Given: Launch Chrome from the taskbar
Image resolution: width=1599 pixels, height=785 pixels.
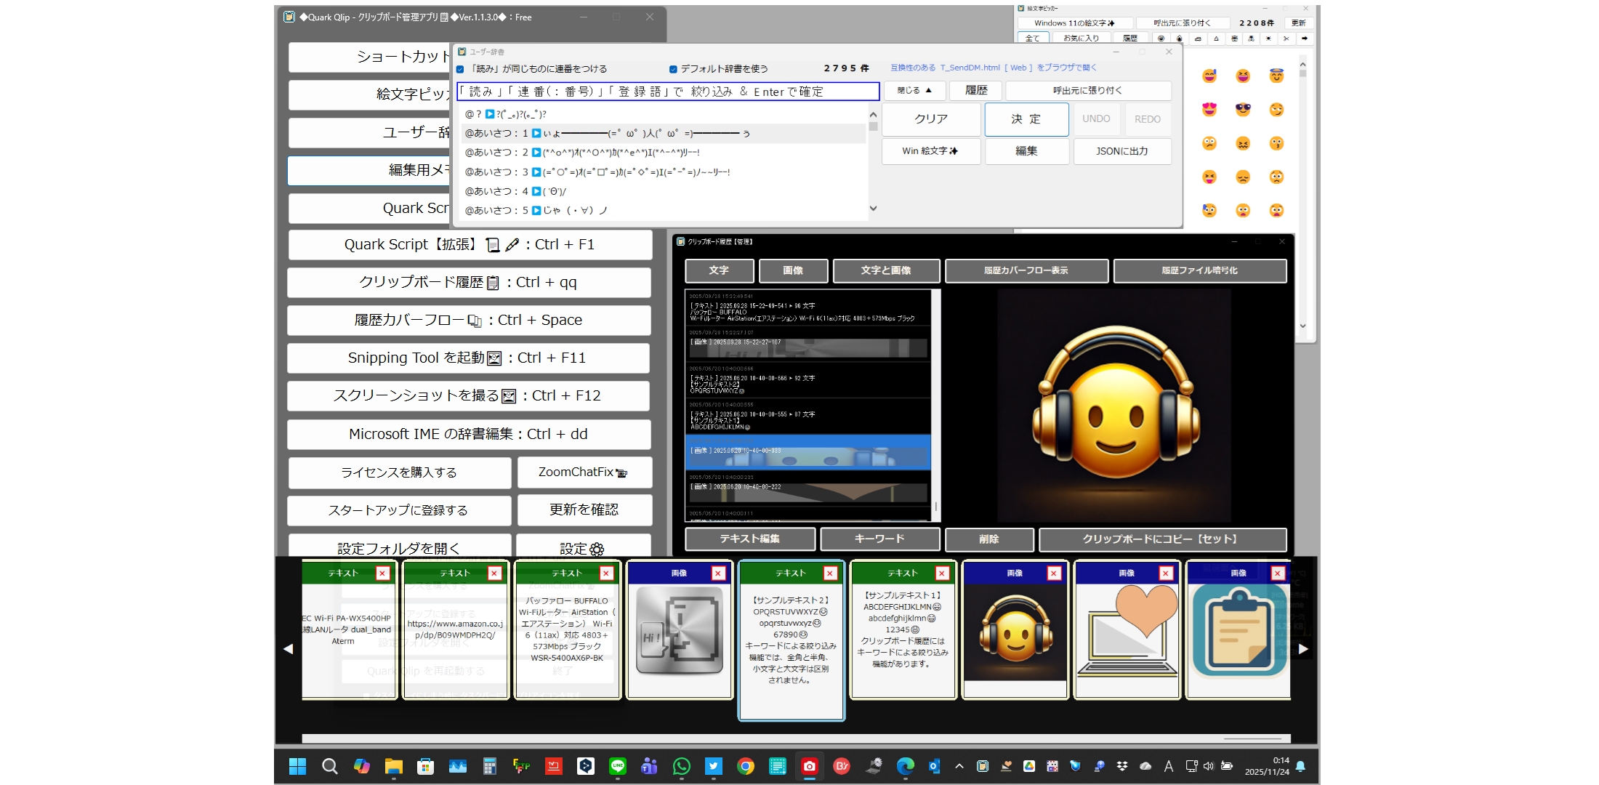Looking at the screenshot, I should (x=746, y=766).
